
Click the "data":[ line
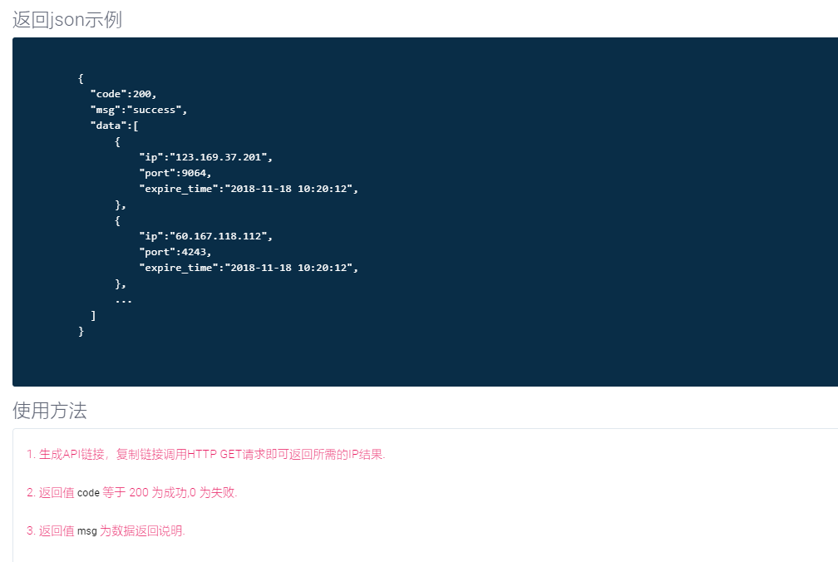115,126
